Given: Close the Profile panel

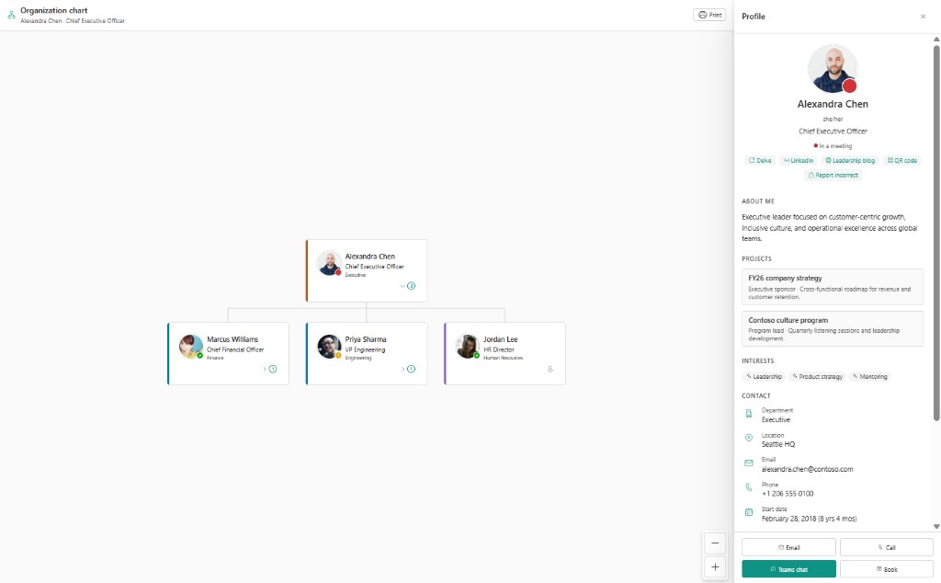Looking at the screenshot, I should [923, 17].
